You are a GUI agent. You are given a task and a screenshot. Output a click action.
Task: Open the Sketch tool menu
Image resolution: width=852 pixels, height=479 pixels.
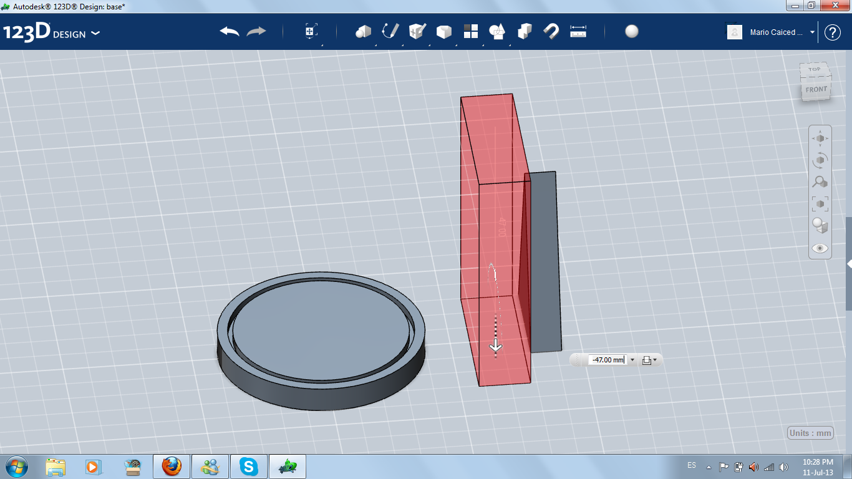click(x=390, y=31)
